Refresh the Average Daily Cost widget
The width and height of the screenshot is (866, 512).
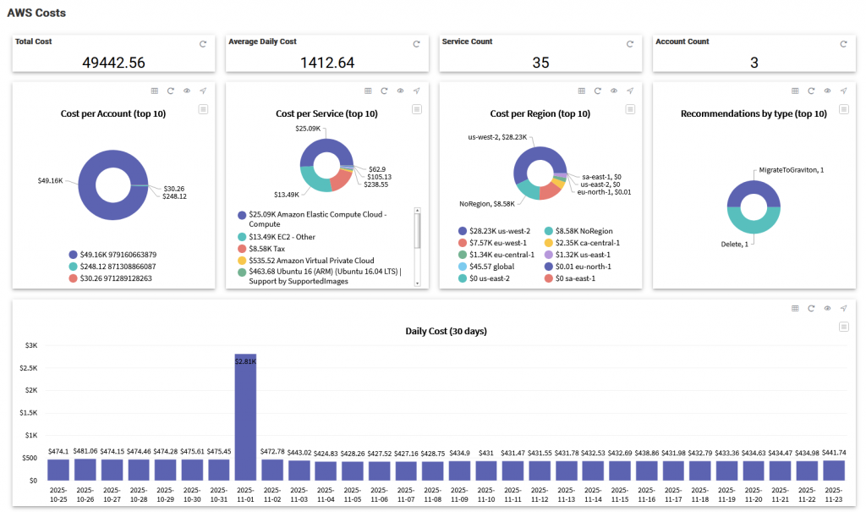click(416, 44)
